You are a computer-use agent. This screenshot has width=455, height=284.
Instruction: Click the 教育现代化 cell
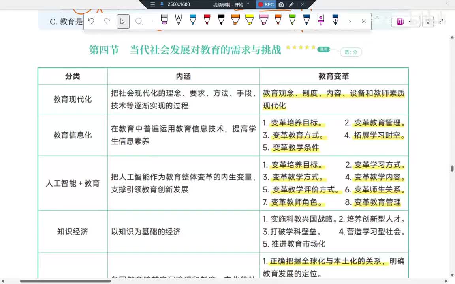point(73,99)
